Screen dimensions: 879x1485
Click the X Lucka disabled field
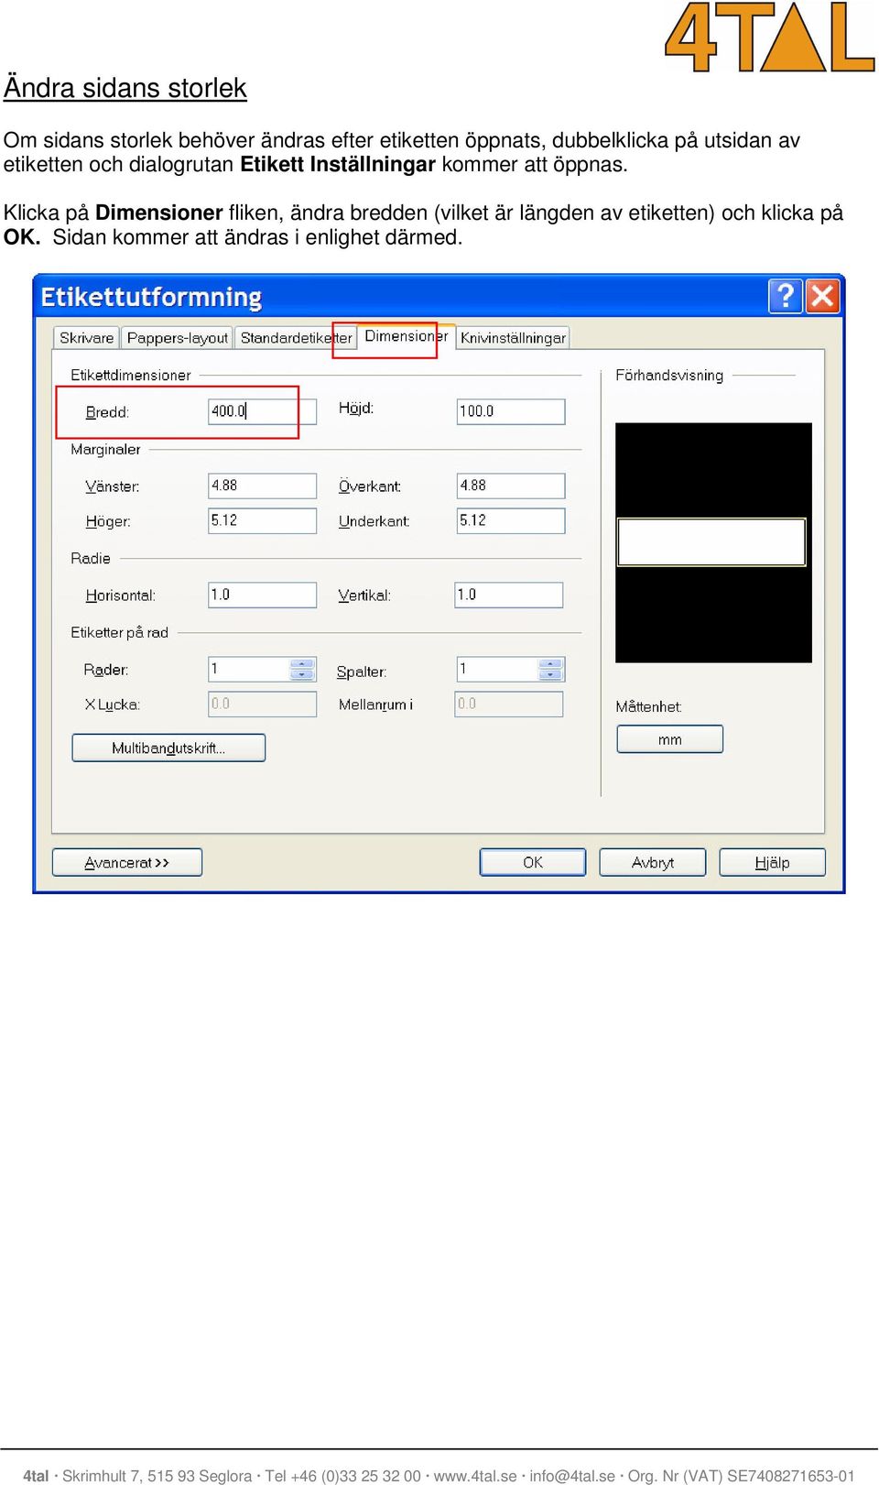tap(263, 704)
